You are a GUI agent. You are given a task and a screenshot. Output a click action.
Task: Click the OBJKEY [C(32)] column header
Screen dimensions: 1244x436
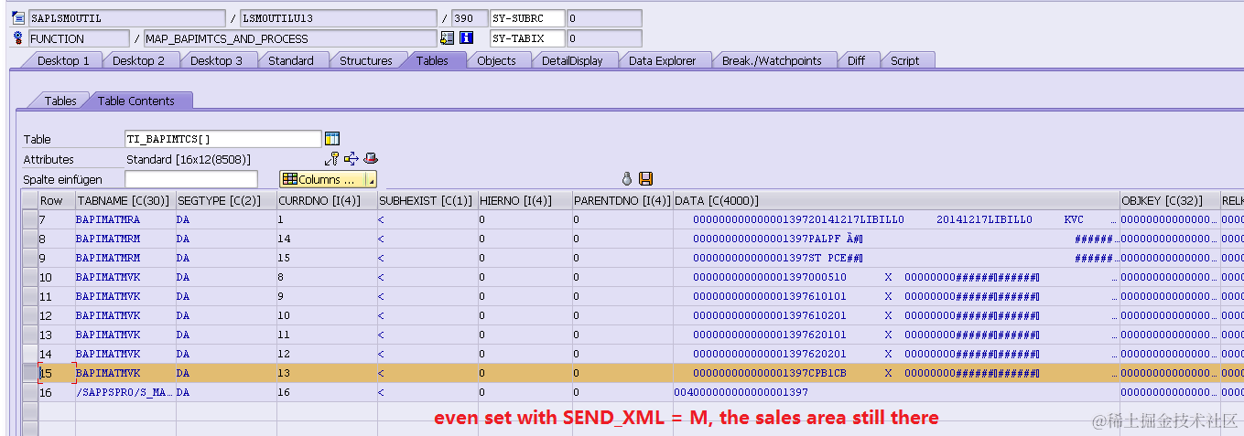pyautogui.click(x=1169, y=200)
